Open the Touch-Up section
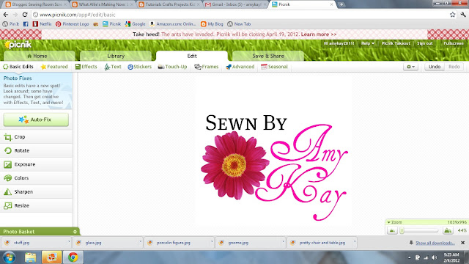 [x=173, y=67]
